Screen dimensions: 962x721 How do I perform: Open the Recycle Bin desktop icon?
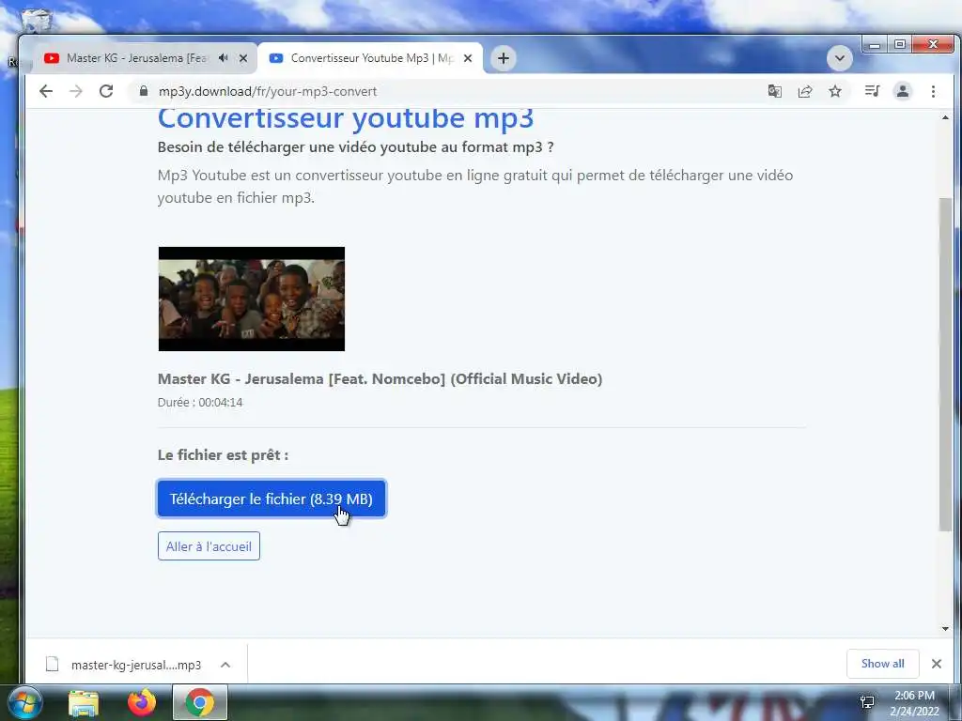point(37,19)
